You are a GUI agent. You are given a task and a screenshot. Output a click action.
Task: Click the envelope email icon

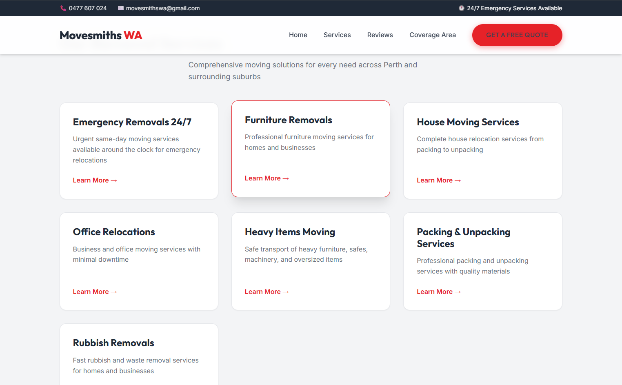pos(121,8)
